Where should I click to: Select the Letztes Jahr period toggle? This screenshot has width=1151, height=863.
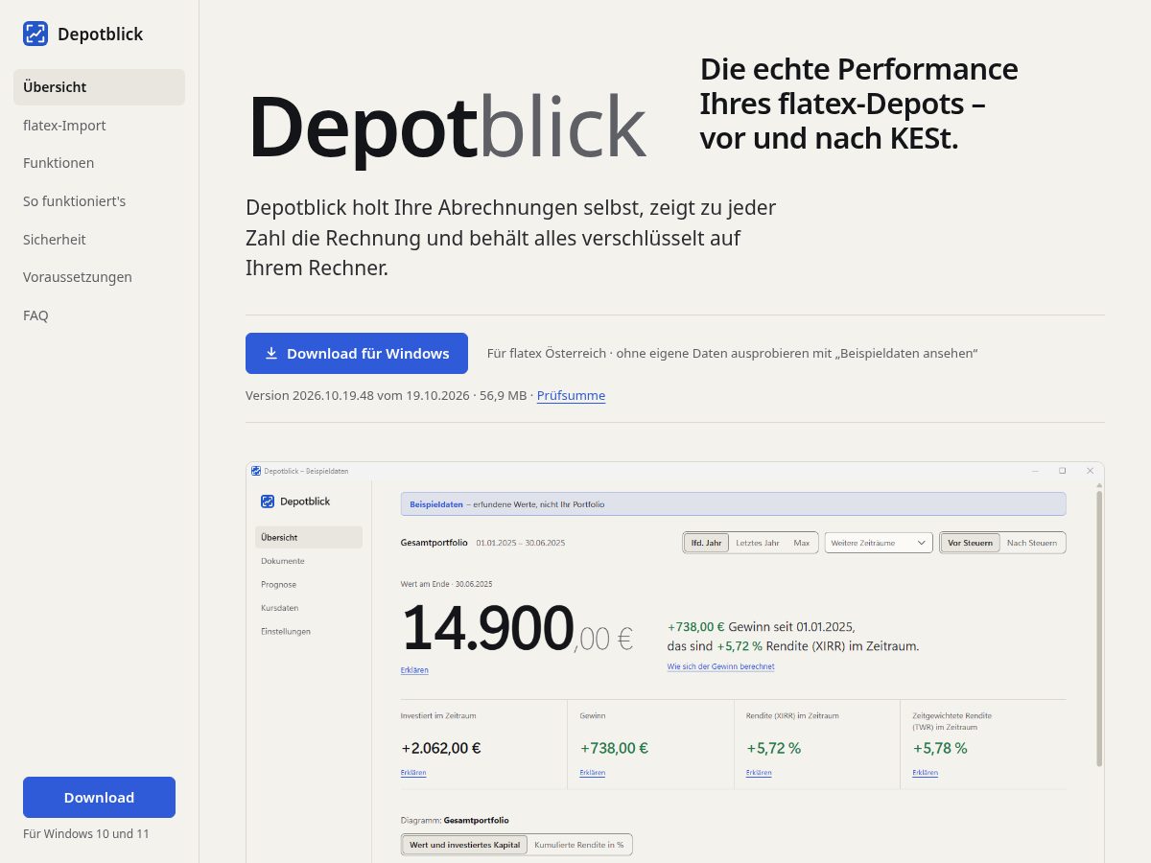tap(758, 543)
